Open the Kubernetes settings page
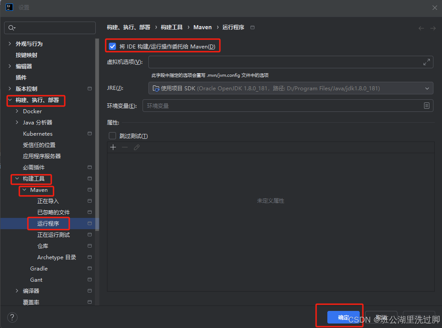442x328 pixels. [38, 133]
